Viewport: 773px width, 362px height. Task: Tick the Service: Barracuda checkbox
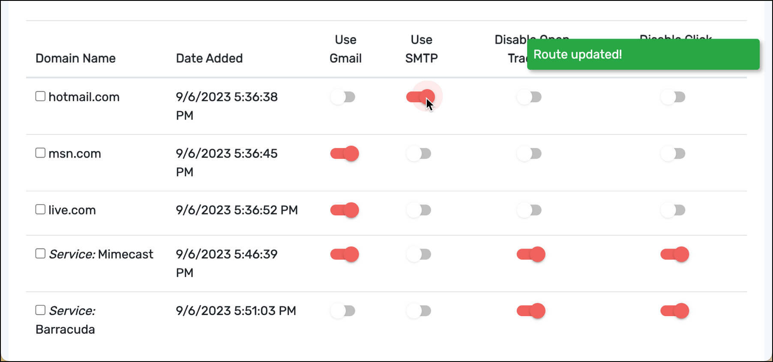(x=40, y=310)
